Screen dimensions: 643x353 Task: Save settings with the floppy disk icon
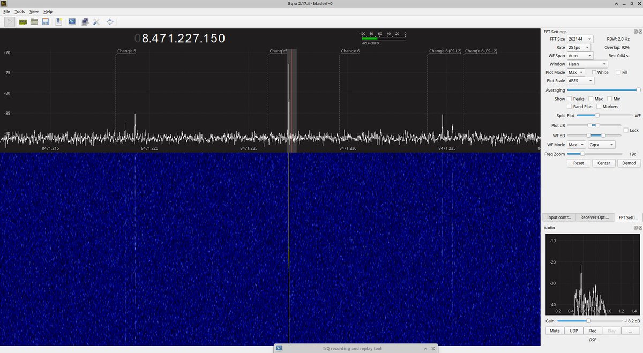(46, 22)
